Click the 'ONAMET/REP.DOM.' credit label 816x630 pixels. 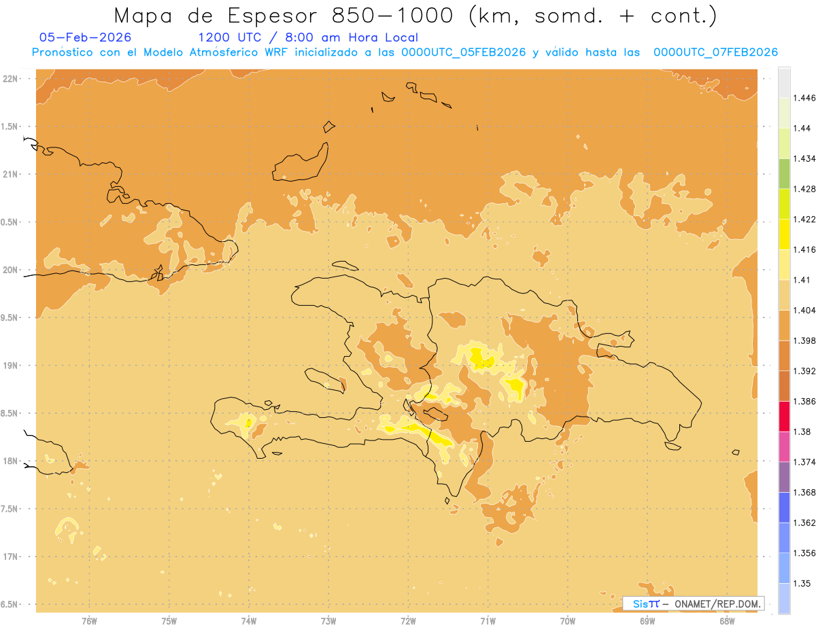point(719,603)
